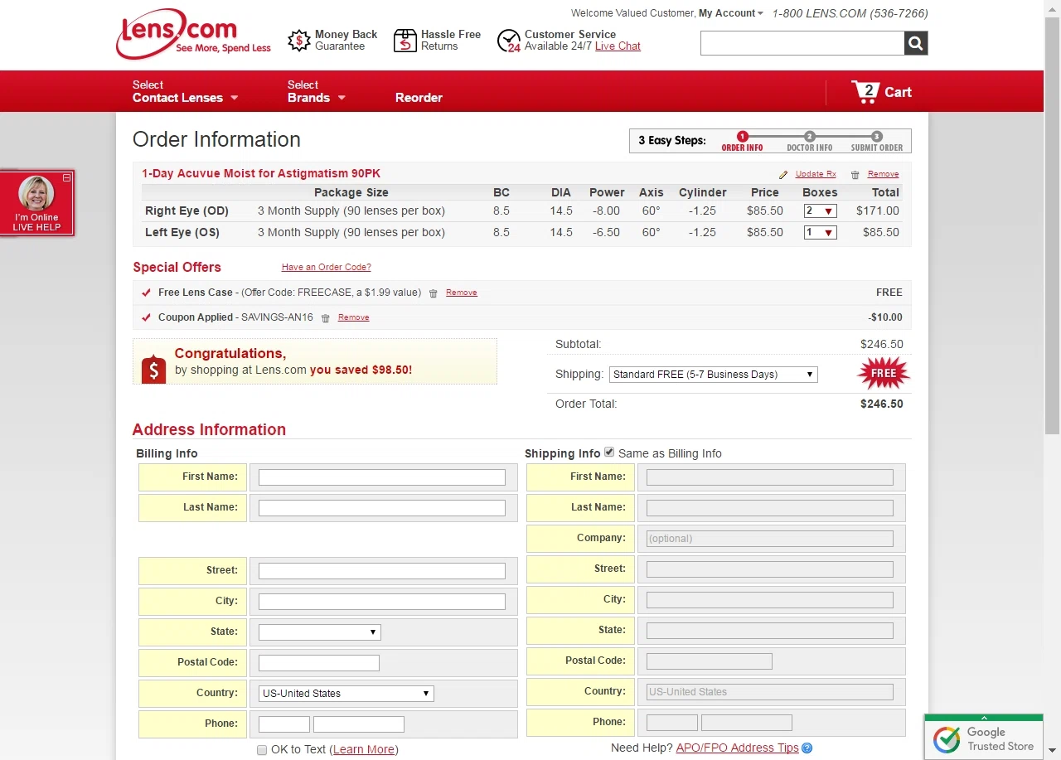Minimize the Live Help widget
This screenshot has height=760, width=1061.
tap(67, 177)
